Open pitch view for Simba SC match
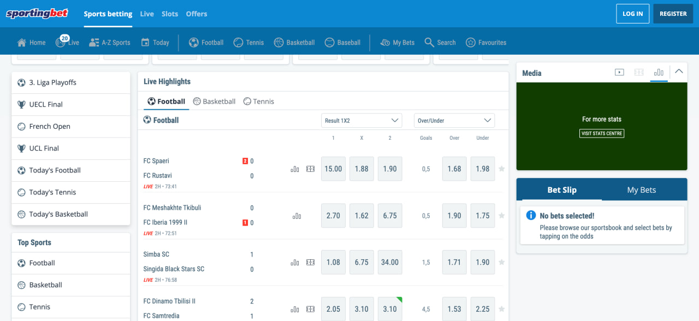The height and width of the screenshot is (321, 699). 311,263
